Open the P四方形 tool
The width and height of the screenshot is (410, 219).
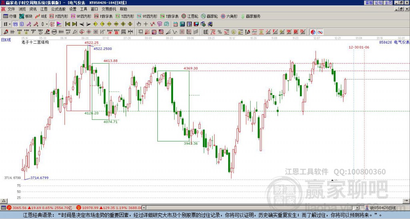(x=59, y=16)
